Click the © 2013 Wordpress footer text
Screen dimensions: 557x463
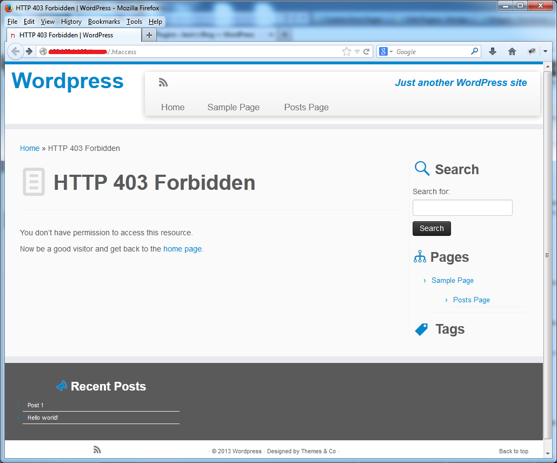click(x=236, y=451)
